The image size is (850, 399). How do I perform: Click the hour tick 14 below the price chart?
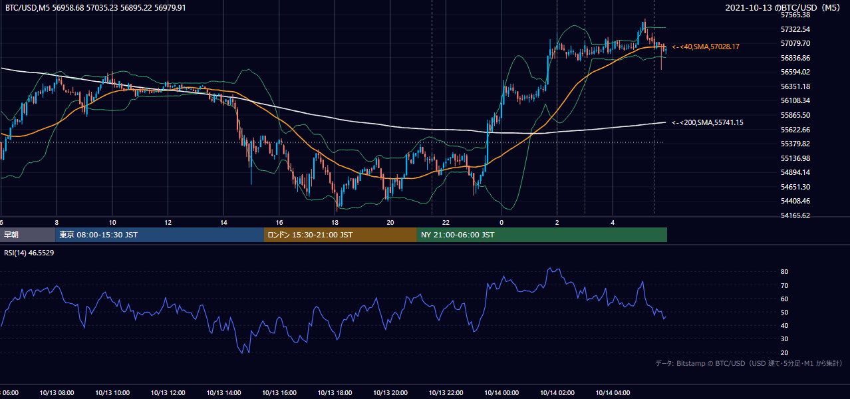coord(223,223)
